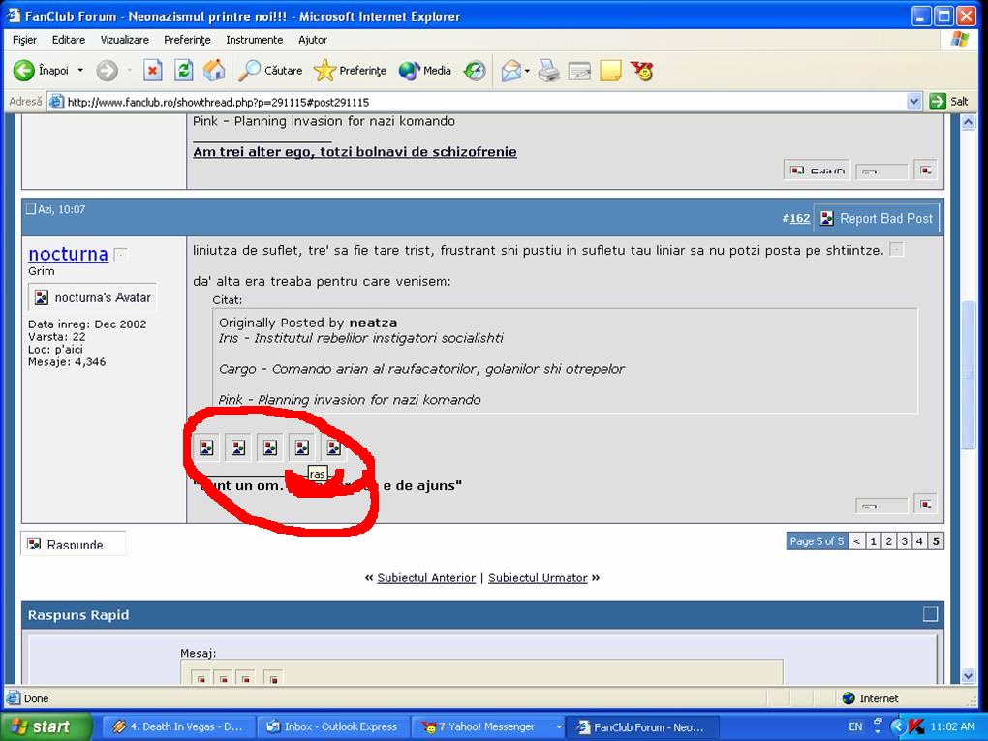
Task: Open Căutare search from the toolbar
Action: [x=270, y=71]
